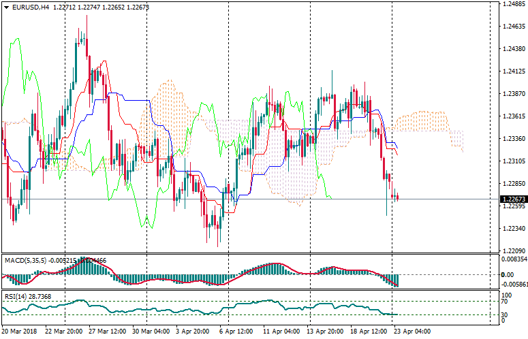528x339 pixels.
Task: Pick the 22 Mar 20:00 time label
Action: (63, 331)
